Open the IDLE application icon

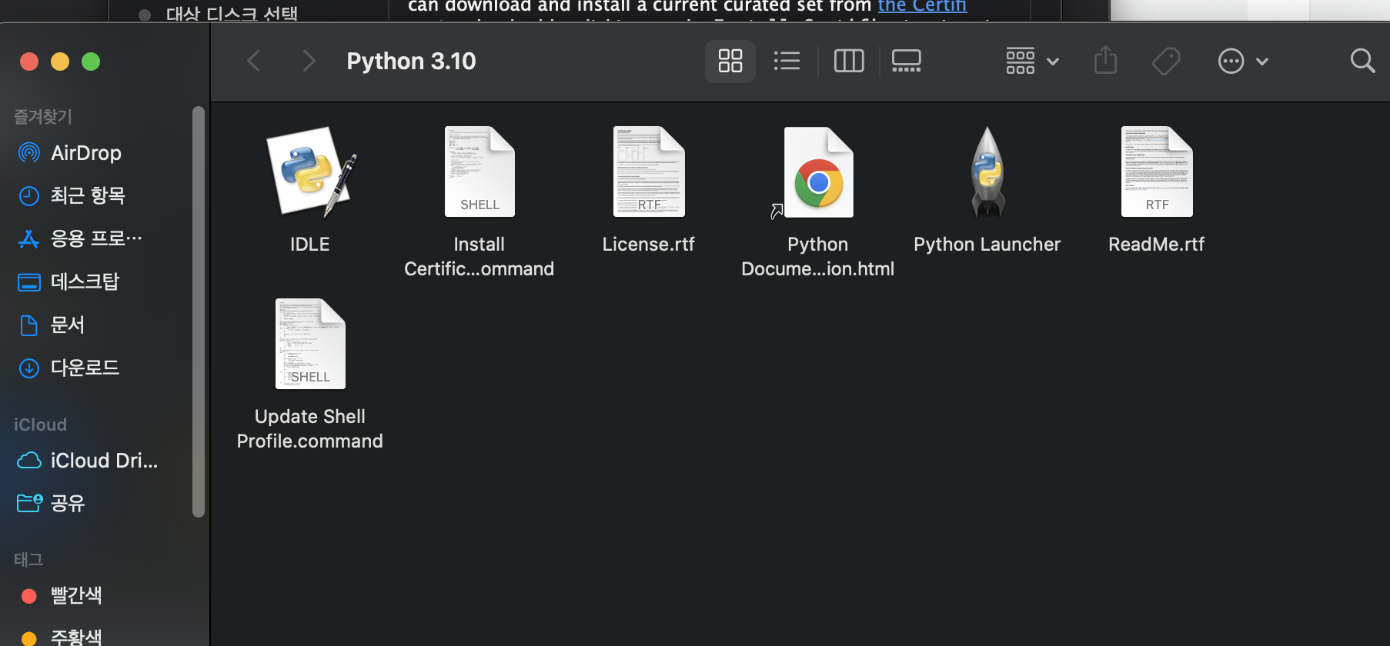(x=310, y=172)
